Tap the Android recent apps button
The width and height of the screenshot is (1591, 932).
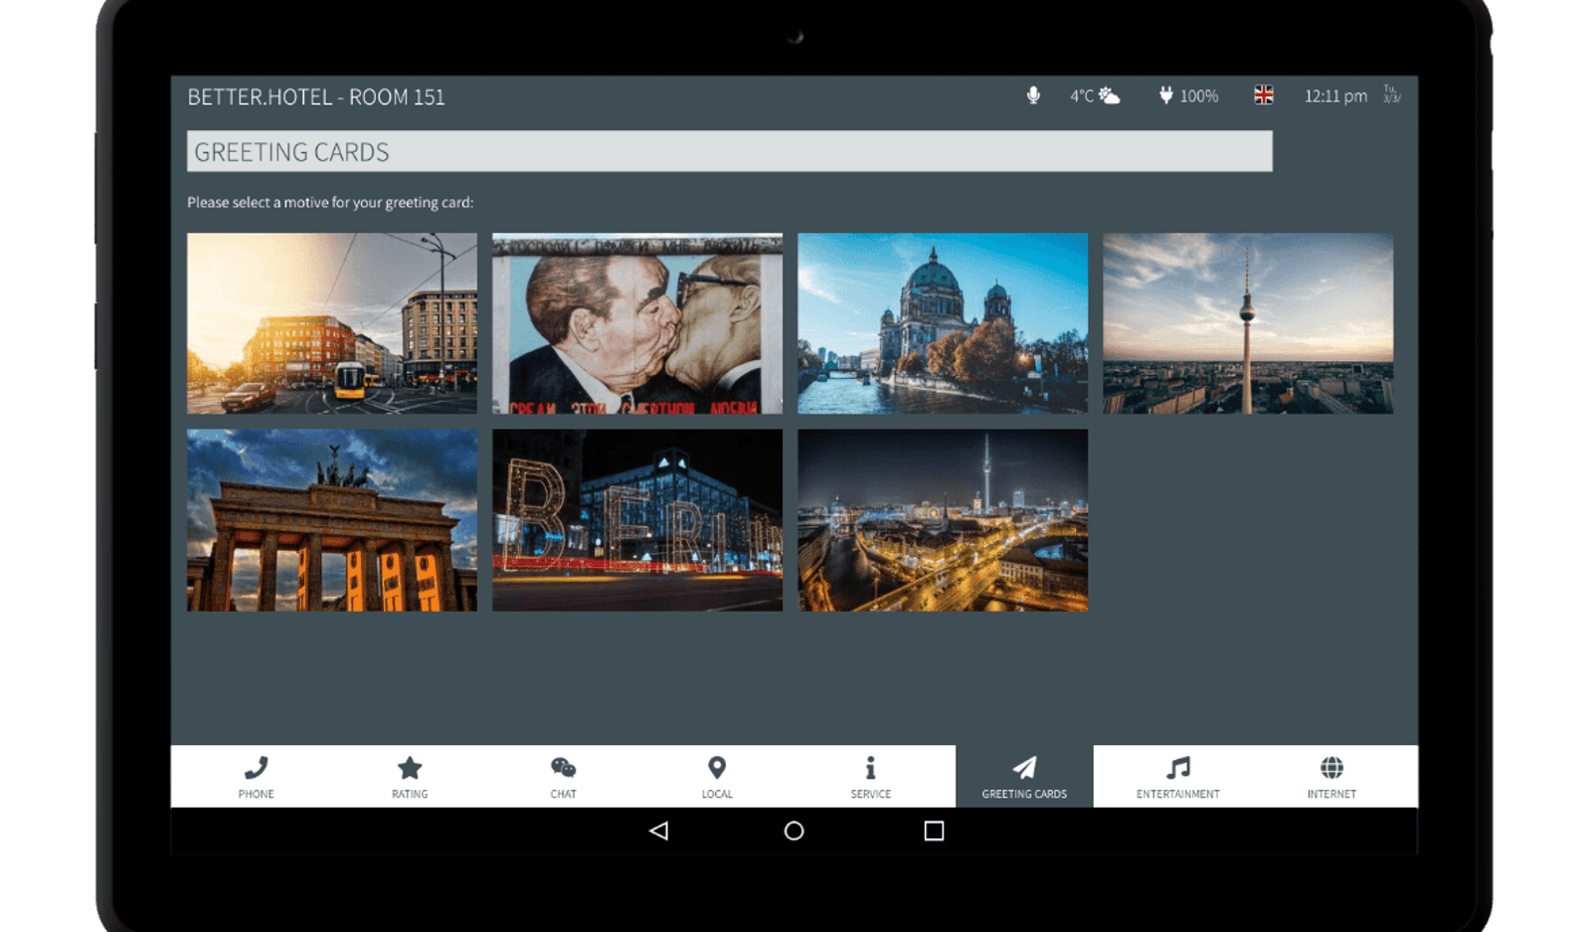point(934,831)
